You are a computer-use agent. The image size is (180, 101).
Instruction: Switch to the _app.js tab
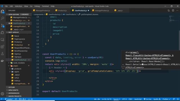coord(120,11)
